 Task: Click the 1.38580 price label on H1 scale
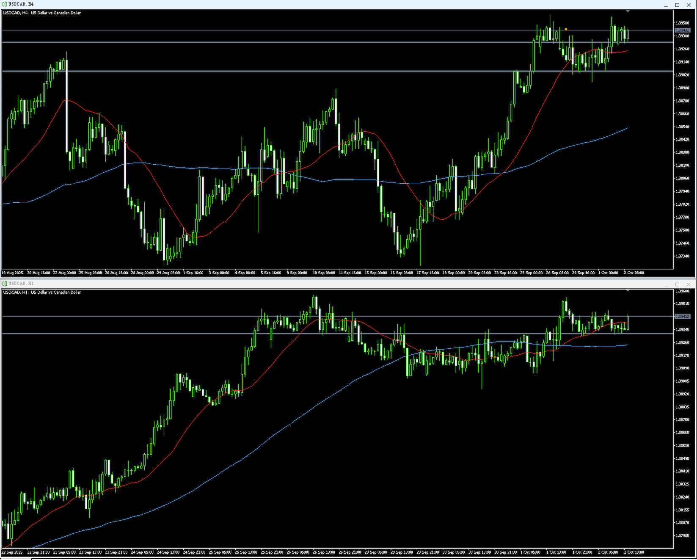tap(683, 446)
